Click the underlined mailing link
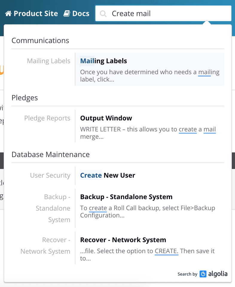This screenshot has width=235, height=287. pos(208,72)
